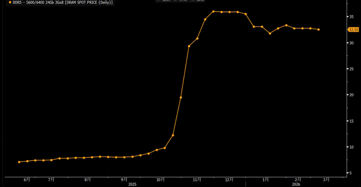Select the 2026 year label
Screen dimensions: 361x187
[296, 184]
